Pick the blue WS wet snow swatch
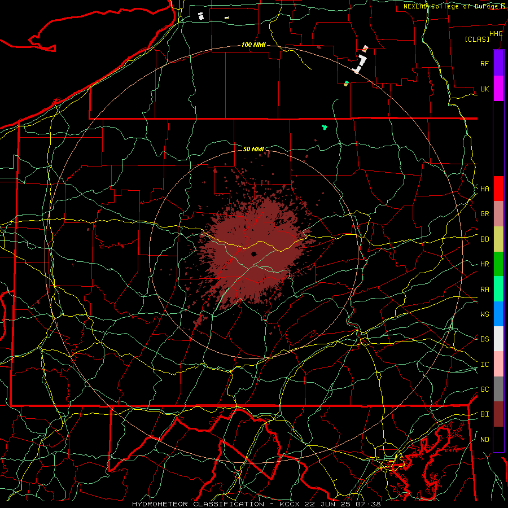This screenshot has width=508, height=508. pos(498,314)
